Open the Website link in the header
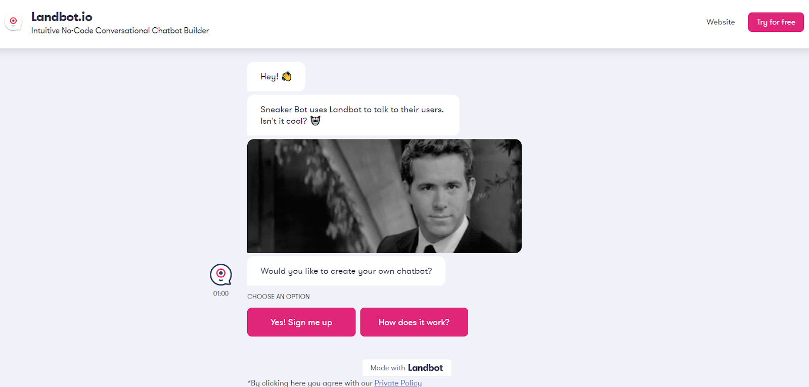 721,22
